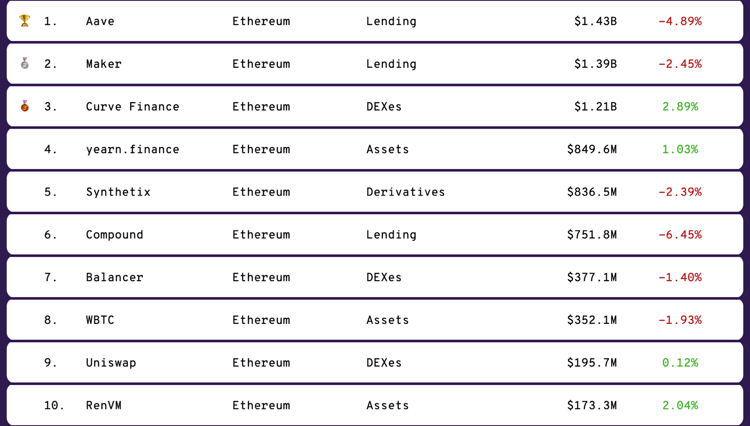The width and height of the screenshot is (750, 426).
Task: Open the yearn.finance listing
Action: pyautogui.click(x=133, y=149)
